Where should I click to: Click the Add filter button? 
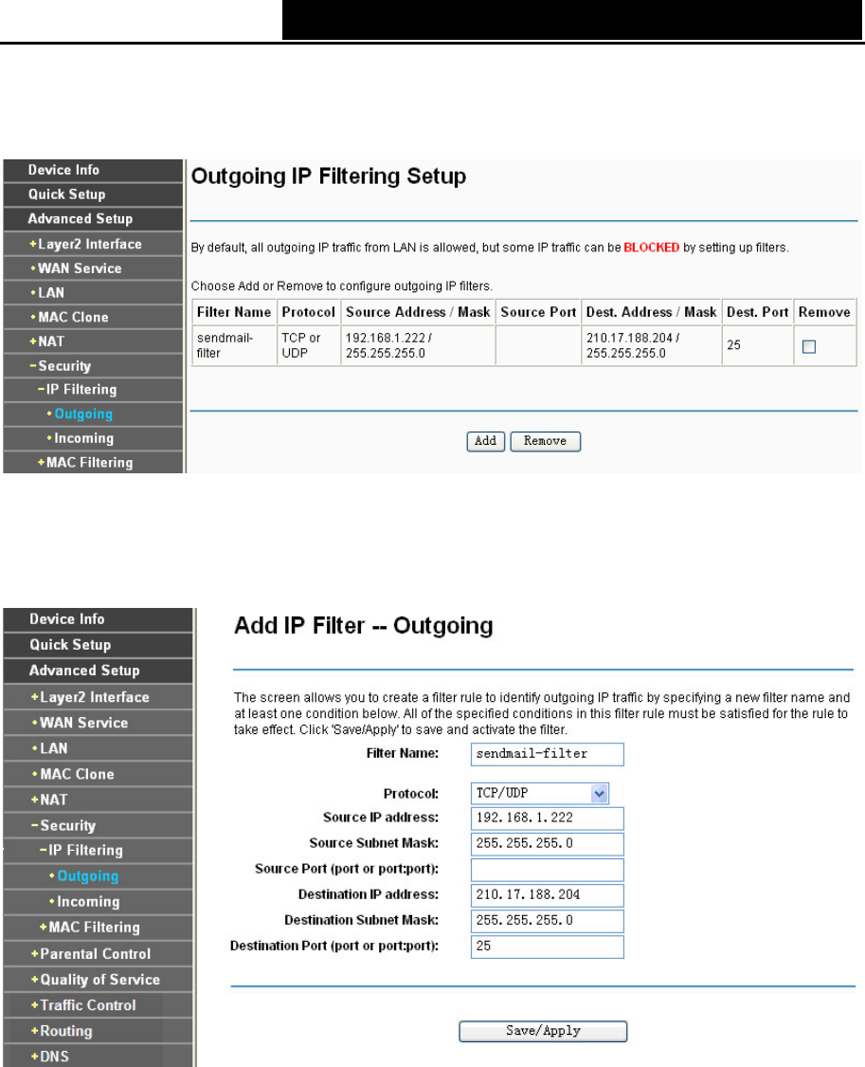485,441
